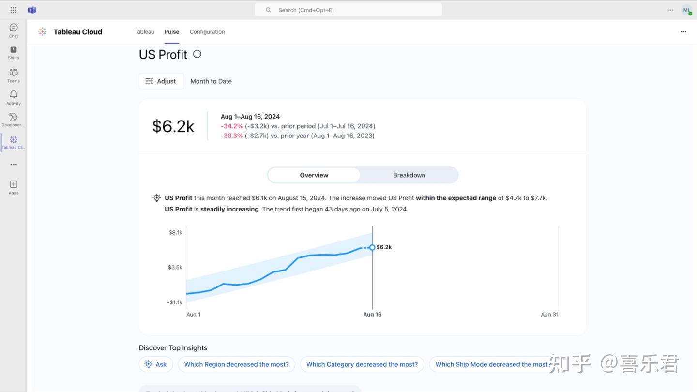Open Tableau Cloud more options menu
The height and width of the screenshot is (392, 697).
[x=683, y=32]
